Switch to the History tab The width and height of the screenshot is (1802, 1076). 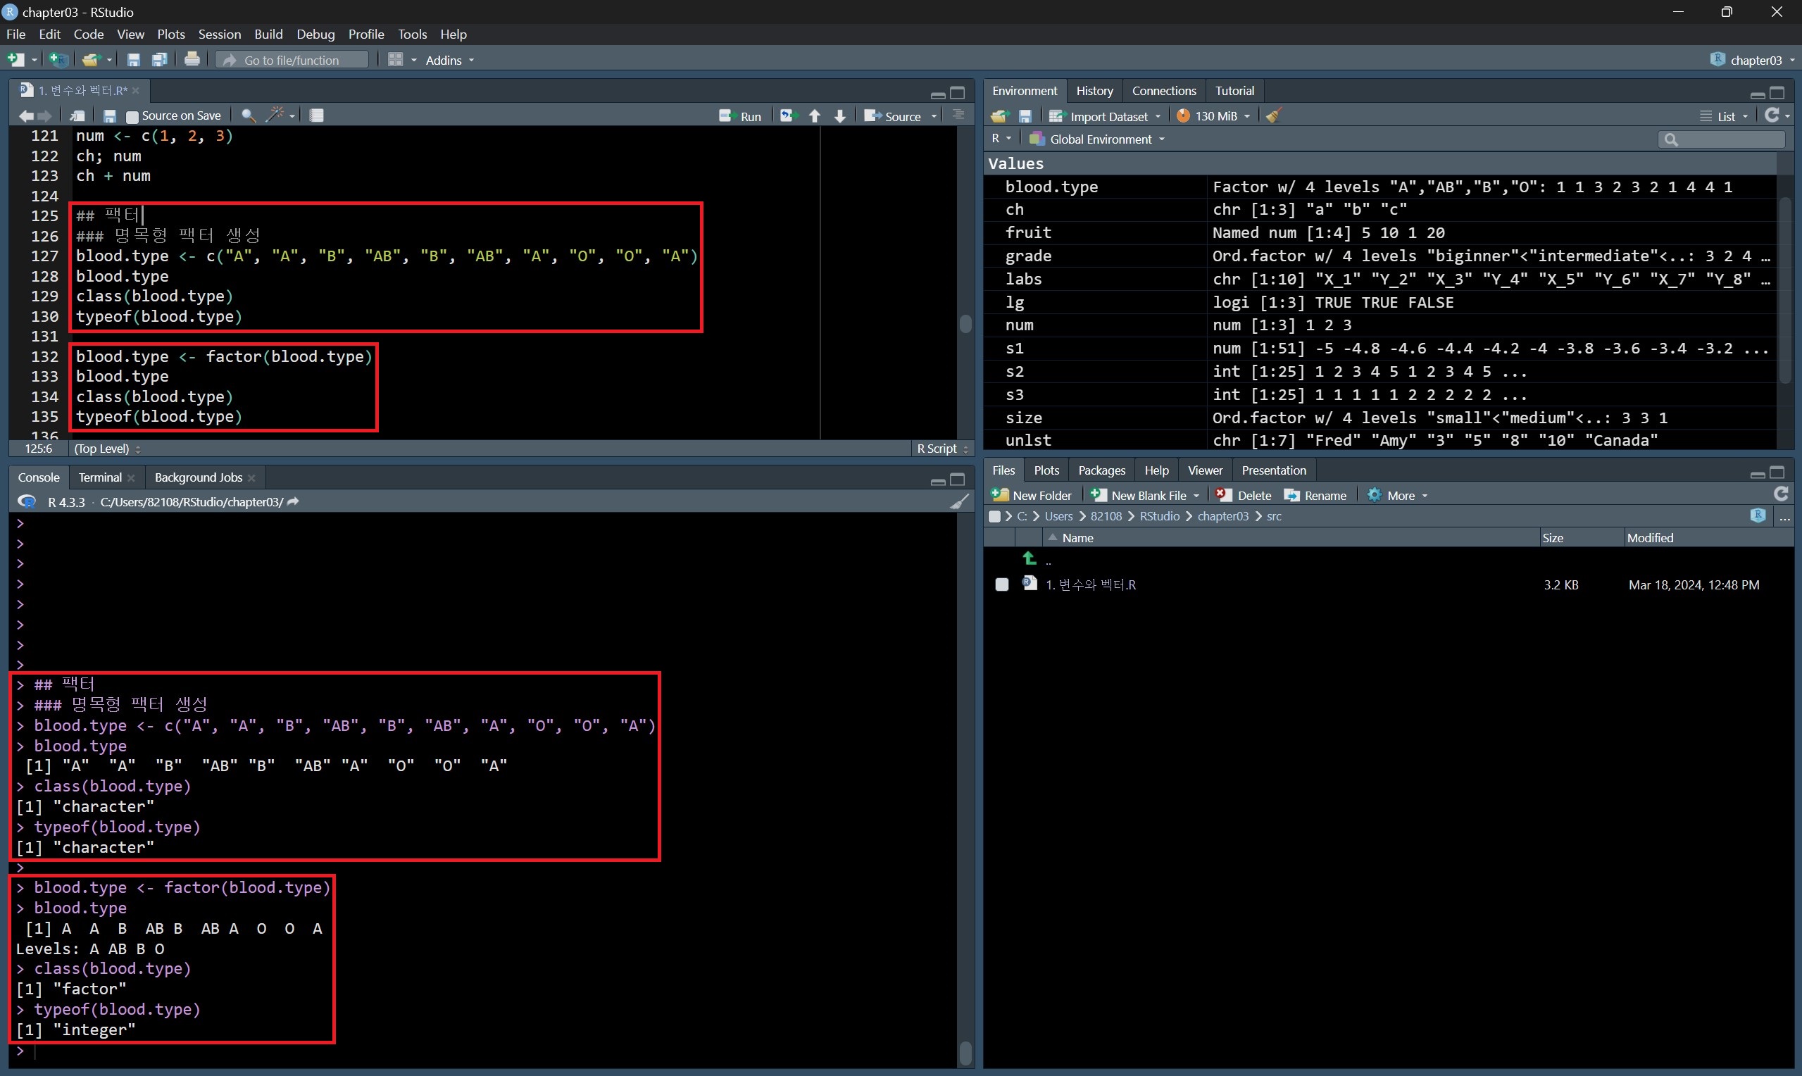tap(1094, 91)
